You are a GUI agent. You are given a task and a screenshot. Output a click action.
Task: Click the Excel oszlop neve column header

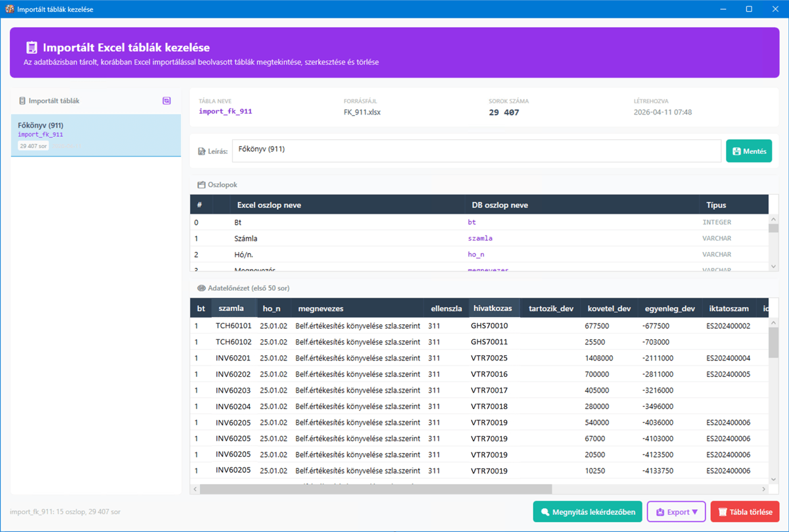tap(269, 205)
